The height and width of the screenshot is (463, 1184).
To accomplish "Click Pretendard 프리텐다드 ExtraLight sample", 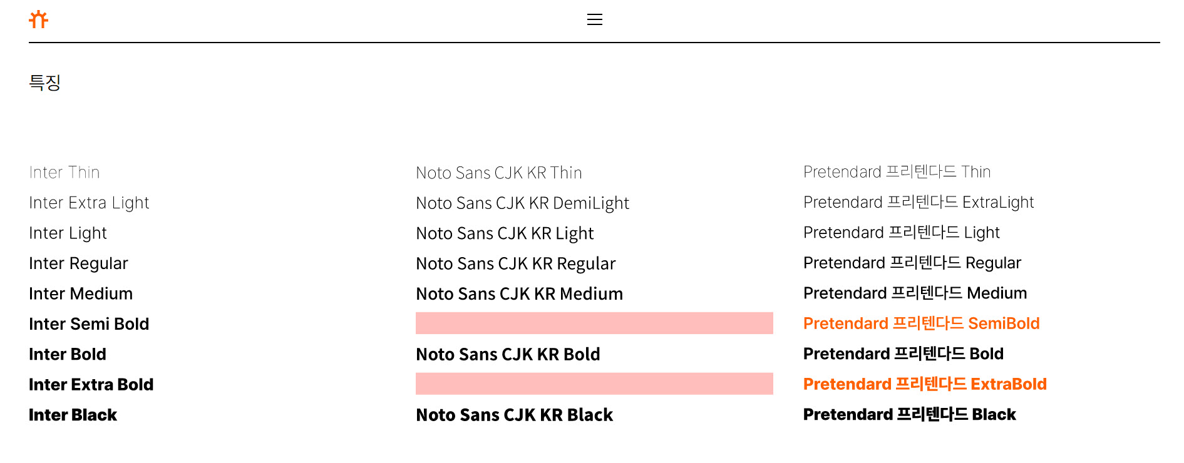I will coord(918,202).
